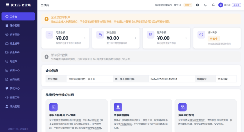The image size is (244, 132).
Task: Click the 凭票税前扣除 card title
Action: click(121, 115)
